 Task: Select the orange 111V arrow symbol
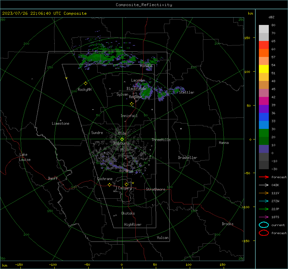(x=264, y=193)
